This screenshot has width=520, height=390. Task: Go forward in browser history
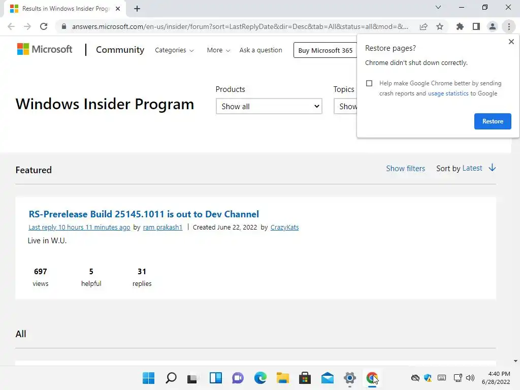pos(27,26)
